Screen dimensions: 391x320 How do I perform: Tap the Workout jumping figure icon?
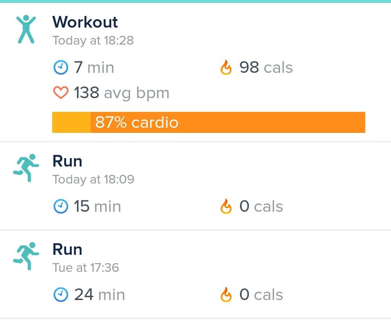click(x=26, y=29)
